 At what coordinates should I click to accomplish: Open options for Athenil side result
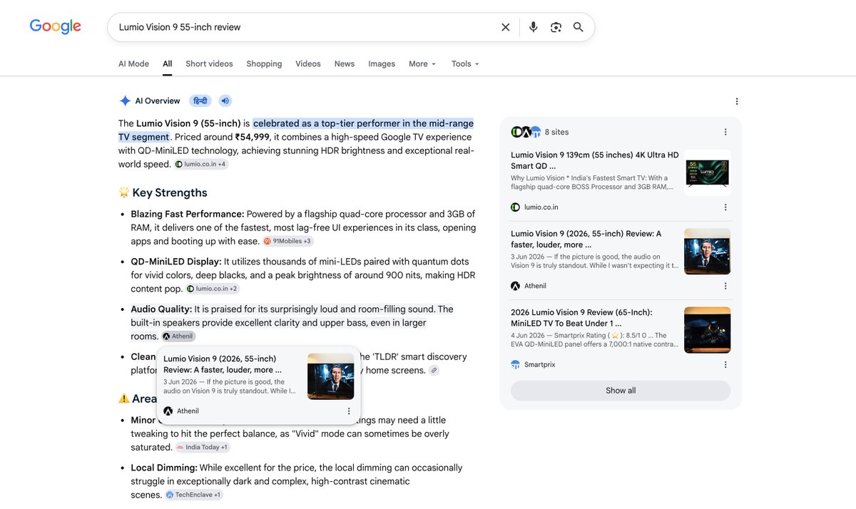click(x=725, y=286)
